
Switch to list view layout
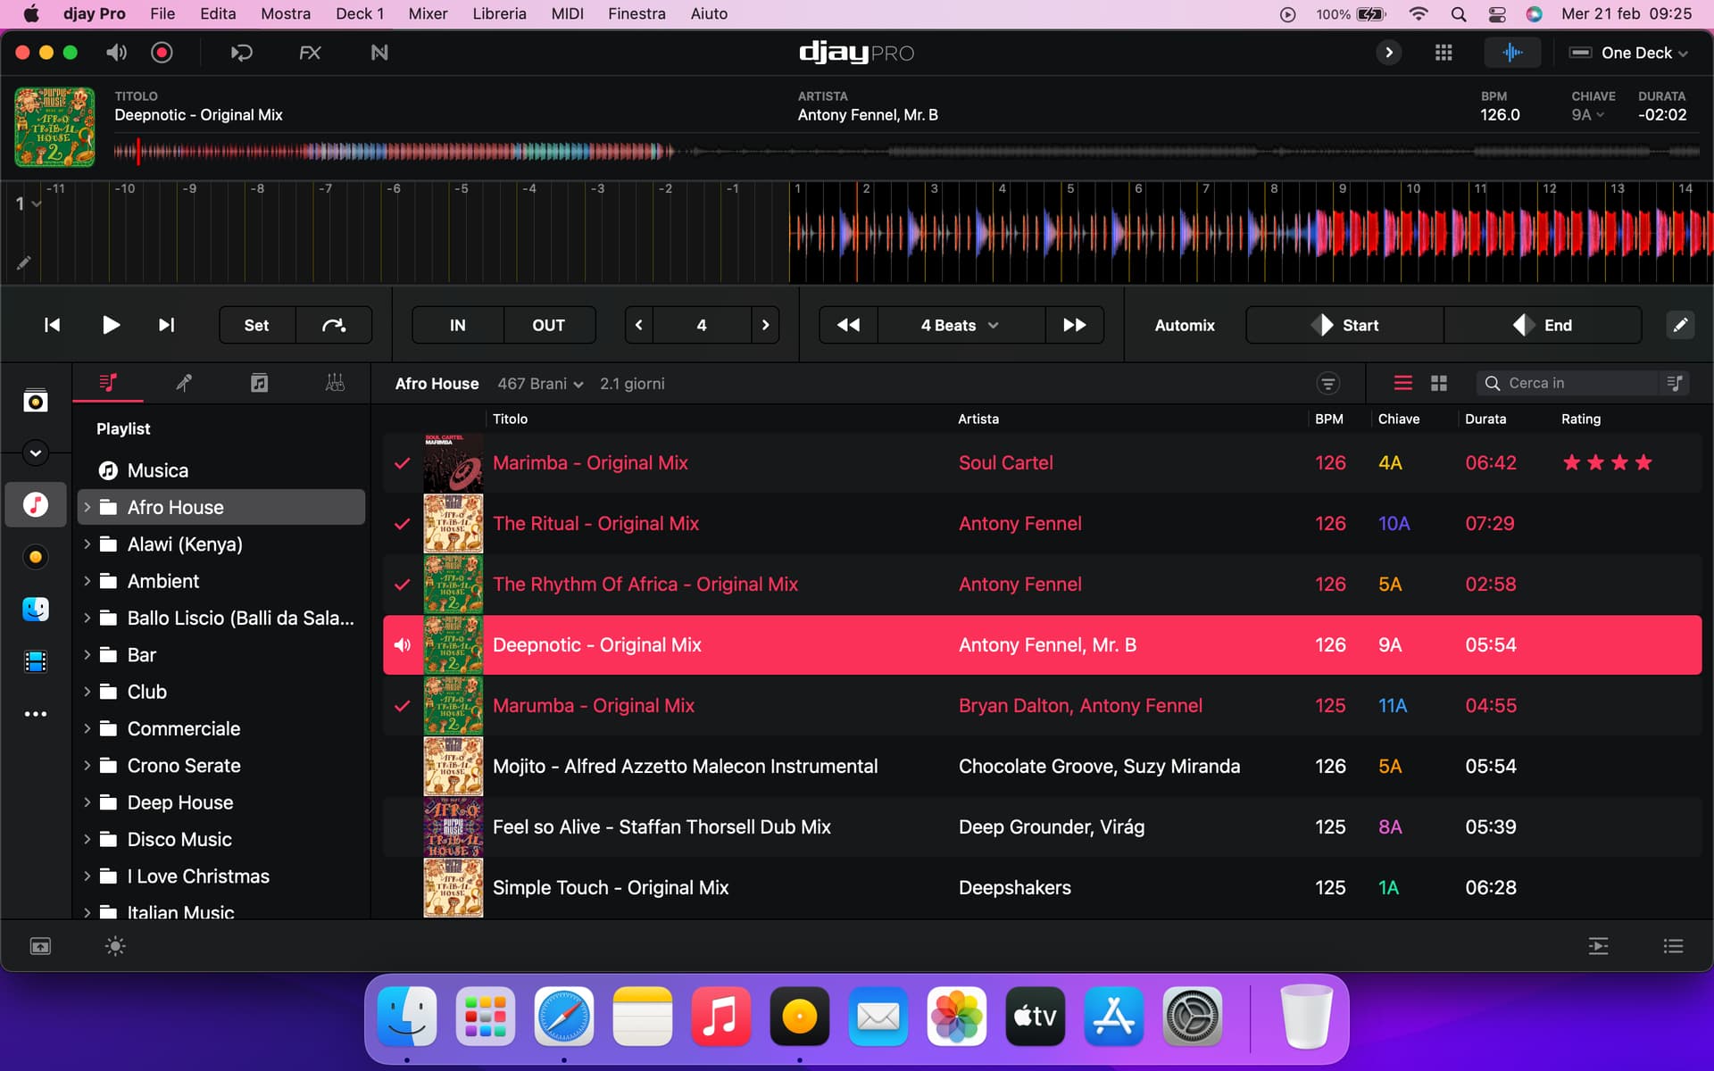point(1403,384)
